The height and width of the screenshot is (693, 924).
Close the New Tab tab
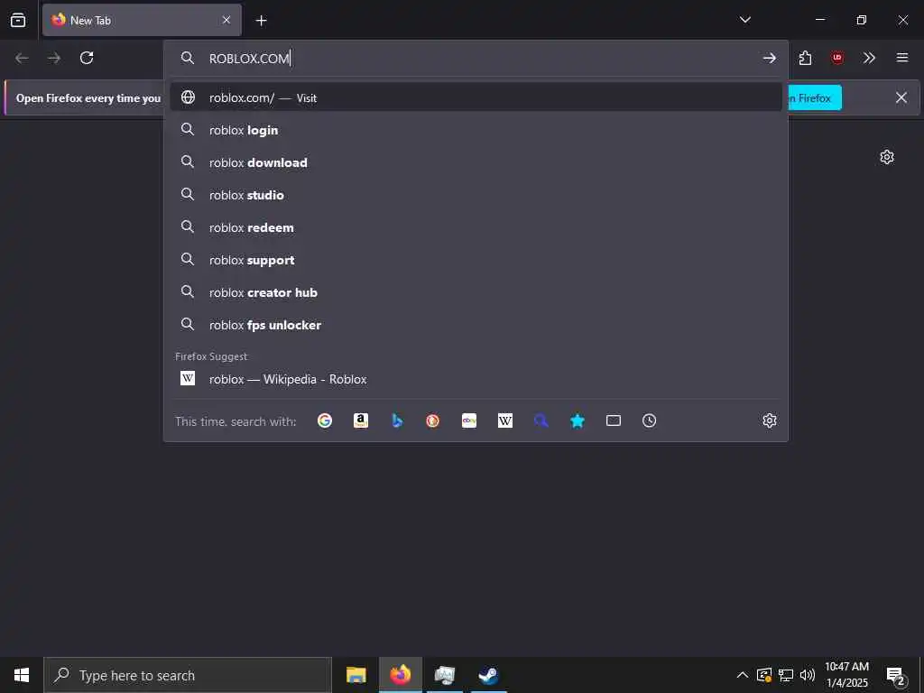226,20
